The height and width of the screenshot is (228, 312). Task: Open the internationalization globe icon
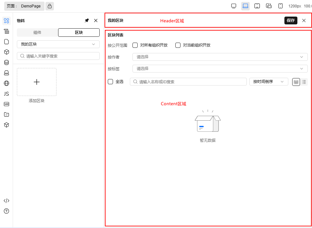(x=6, y=83)
